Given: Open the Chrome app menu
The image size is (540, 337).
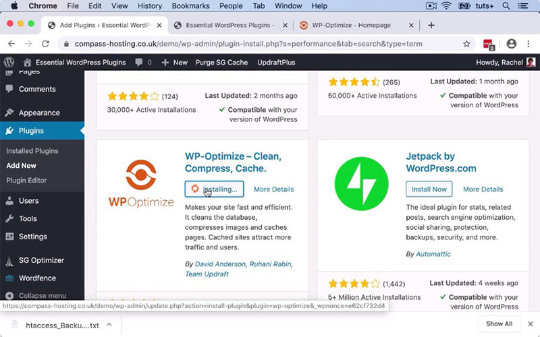Looking at the screenshot, I should click(x=43, y=6).
